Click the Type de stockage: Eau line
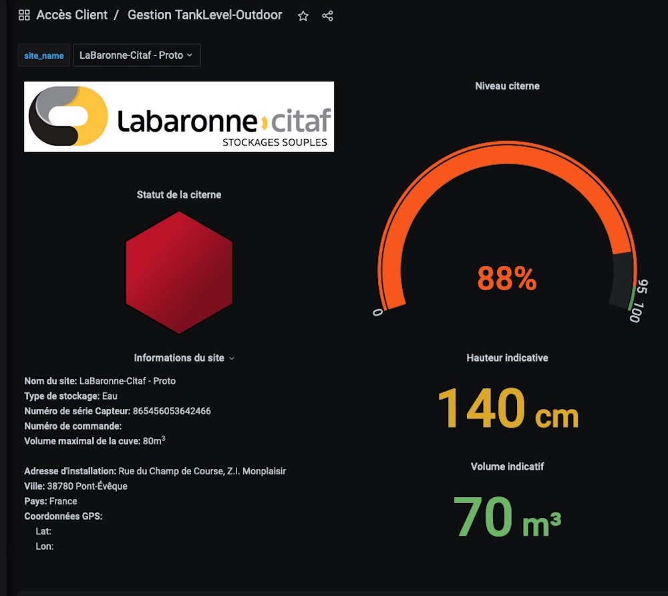Screen dimensions: 668x596 pos(71,396)
